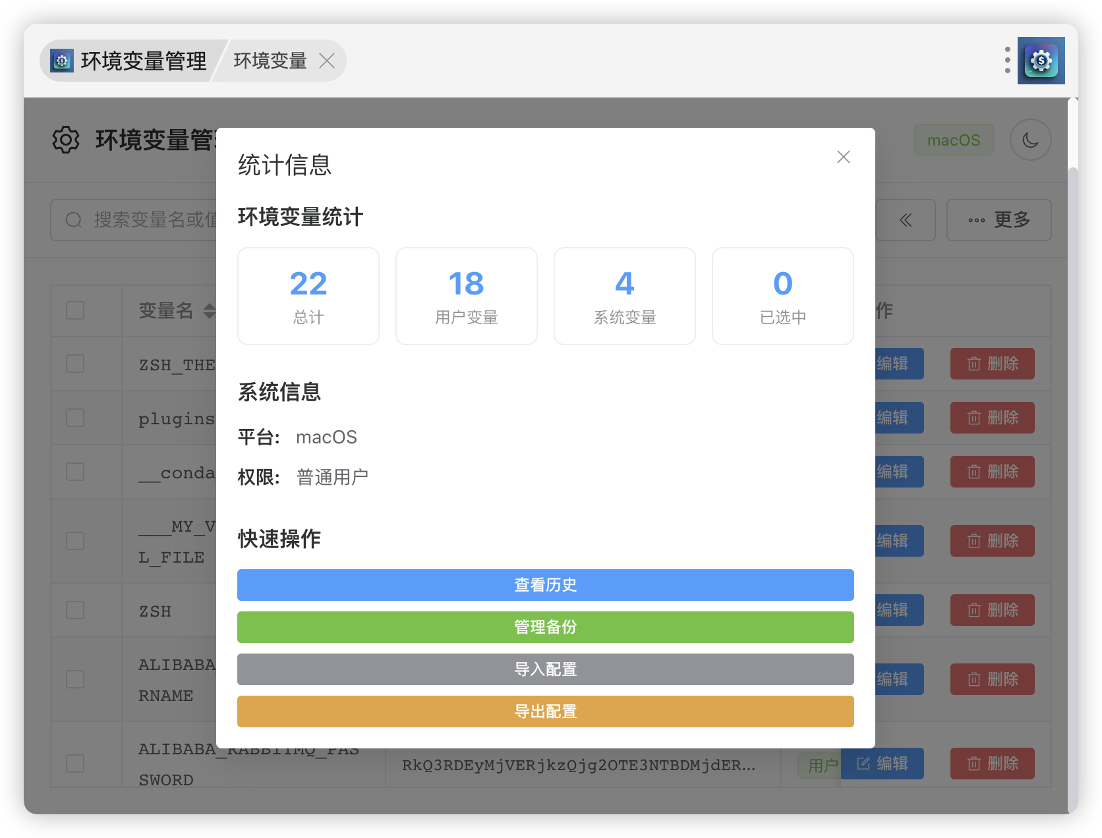The width and height of the screenshot is (1102, 838).
Task: Click the app logo icon top right
Action: 1041,61
